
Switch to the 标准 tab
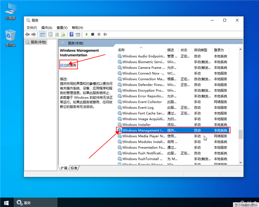(x=74, y=168)
